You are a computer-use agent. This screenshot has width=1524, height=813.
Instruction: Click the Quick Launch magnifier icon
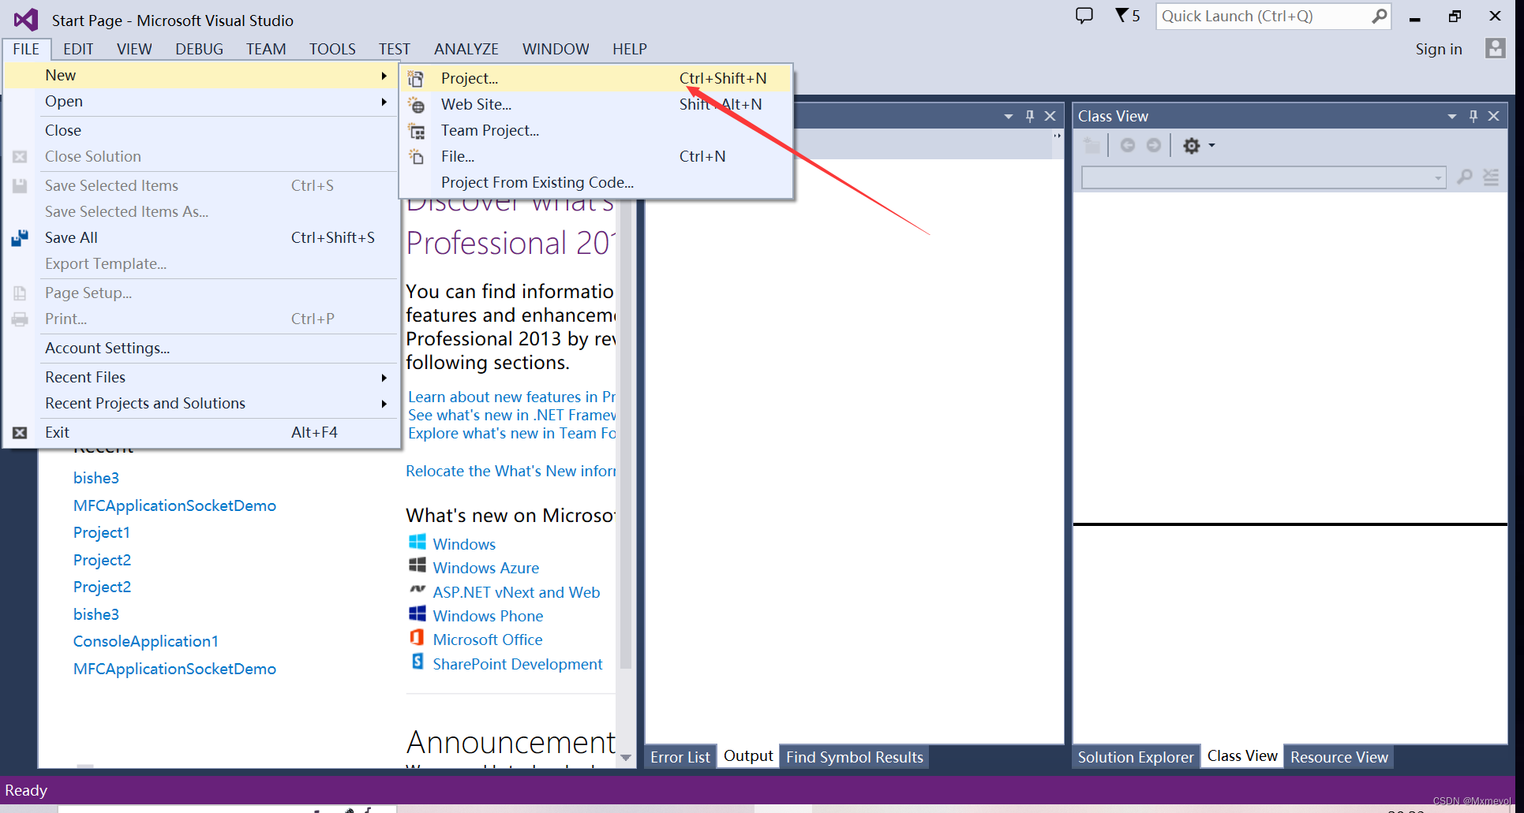click(1379, 16)
